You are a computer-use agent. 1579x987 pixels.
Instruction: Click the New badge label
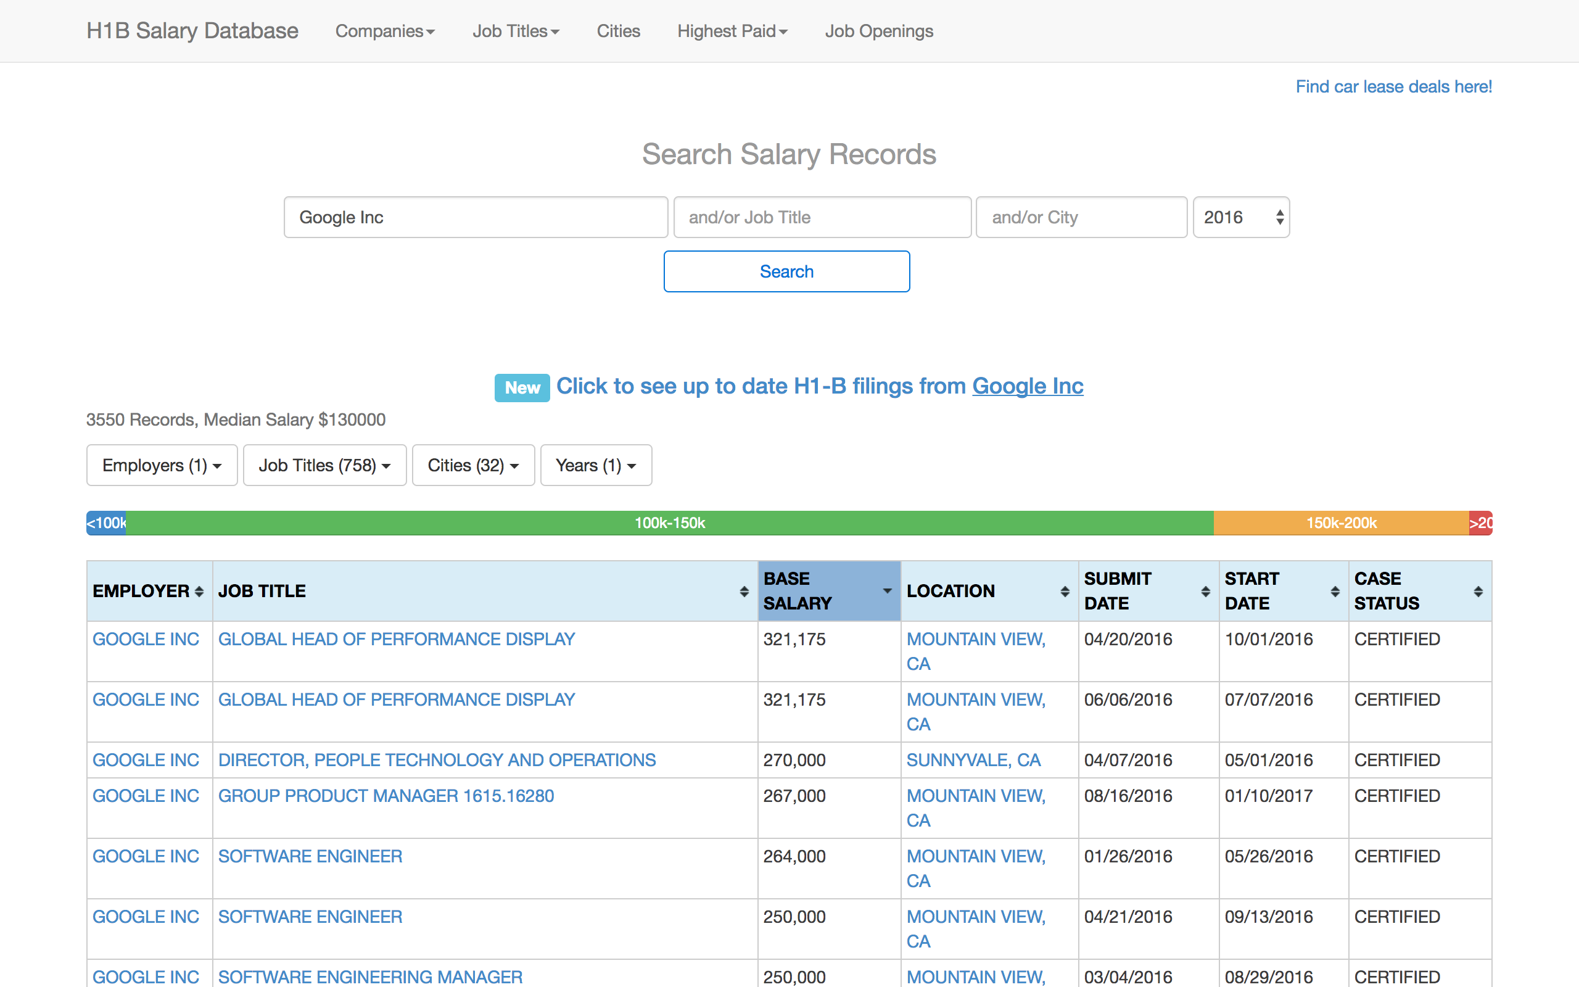tap(522, 388)
